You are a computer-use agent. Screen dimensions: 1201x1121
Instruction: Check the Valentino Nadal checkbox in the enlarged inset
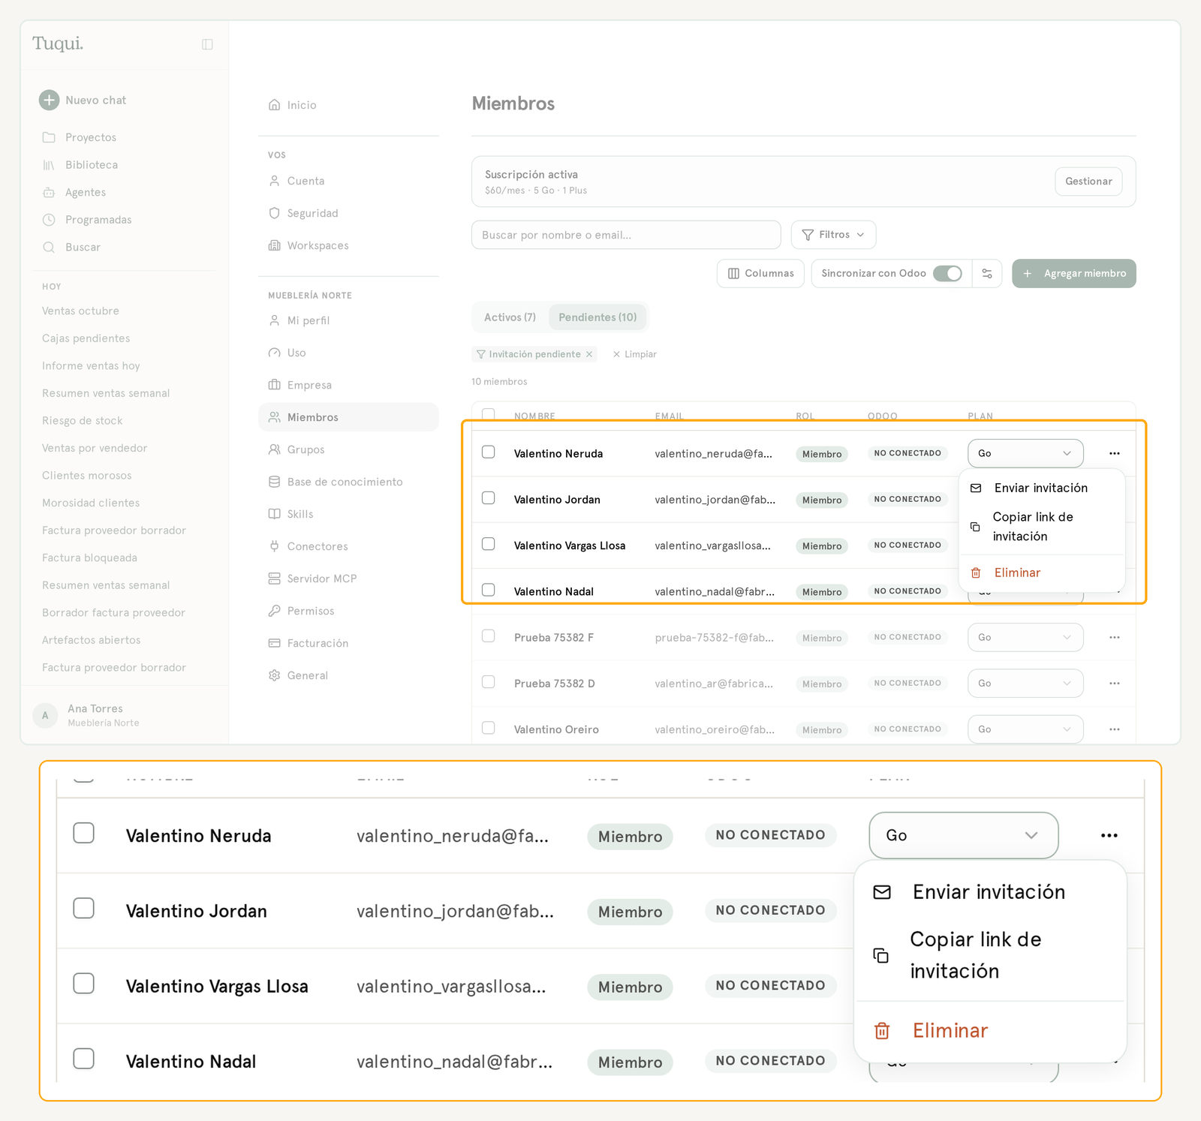click(84, 1059)
